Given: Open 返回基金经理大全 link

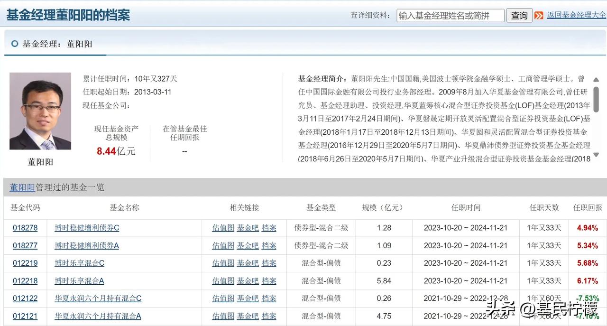Looking at the screenshot, I should [577, 15].
